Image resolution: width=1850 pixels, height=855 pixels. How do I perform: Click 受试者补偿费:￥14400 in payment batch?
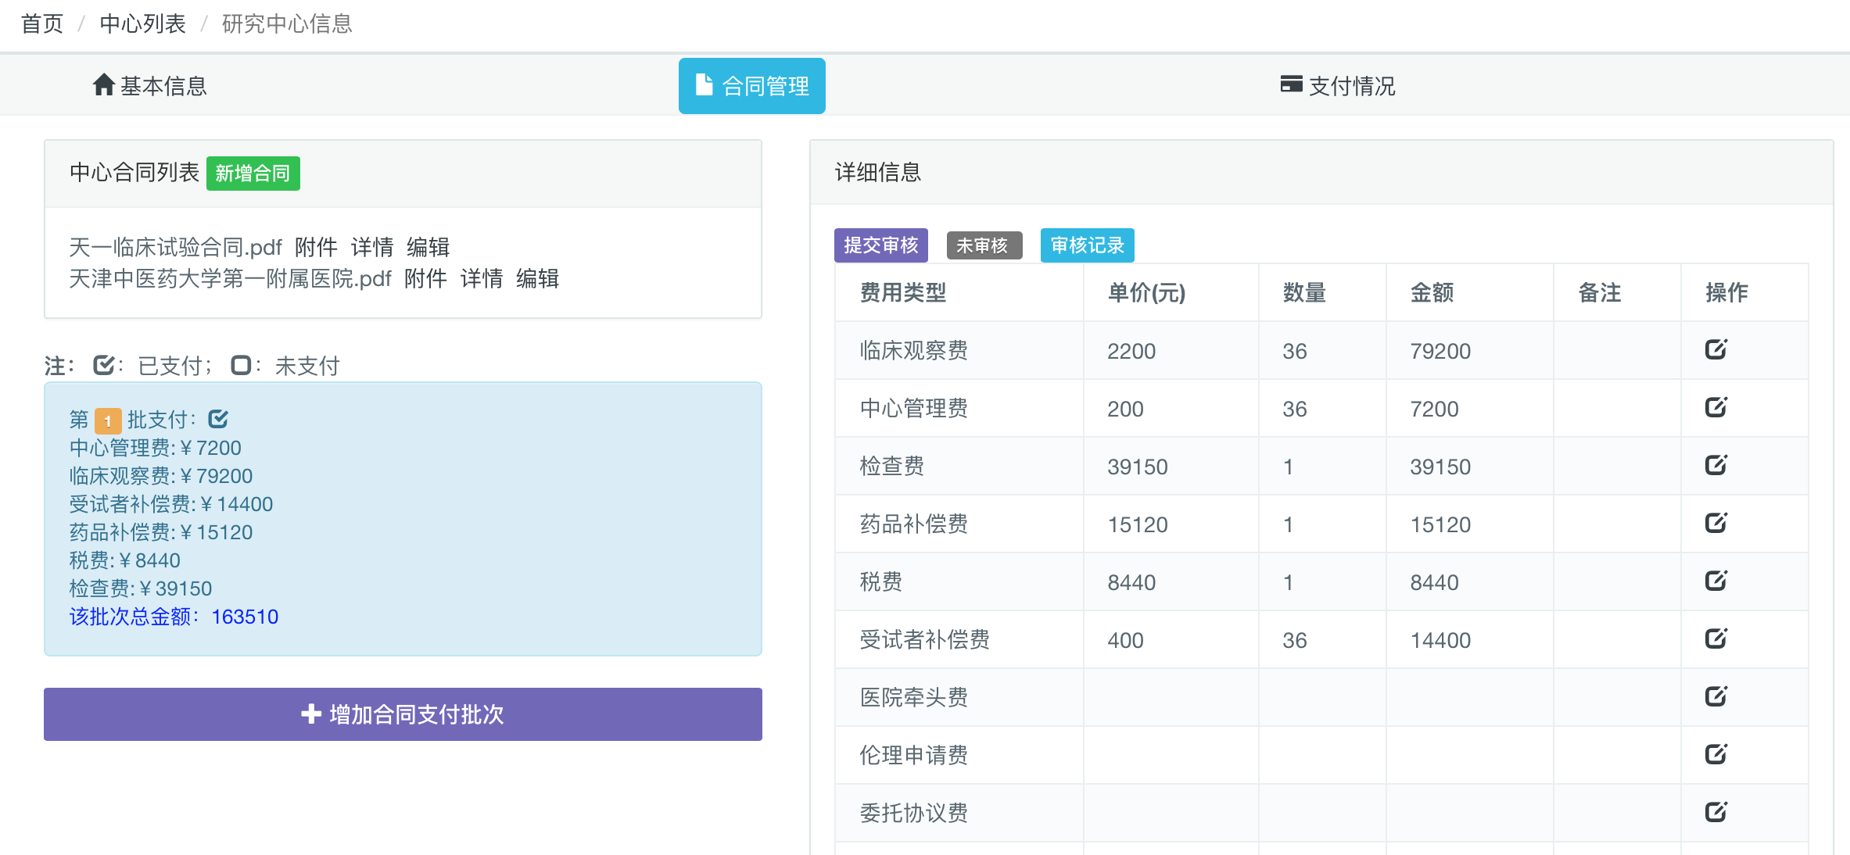(x=171, y=504)
